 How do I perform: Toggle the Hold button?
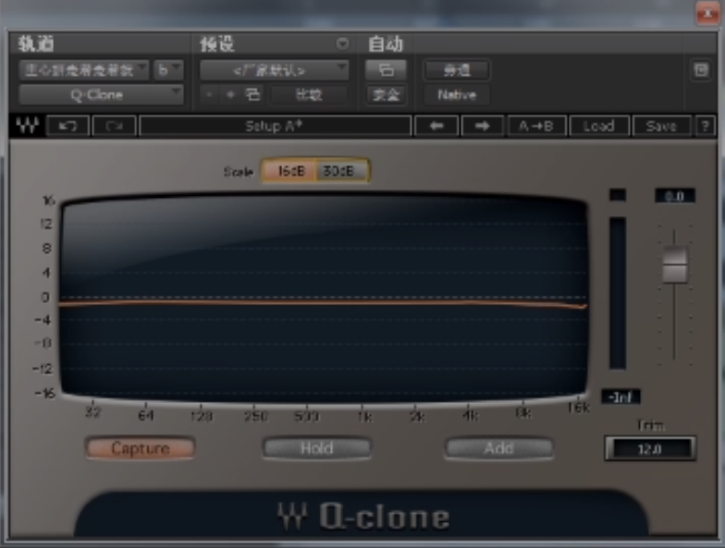tap(316, 448)
